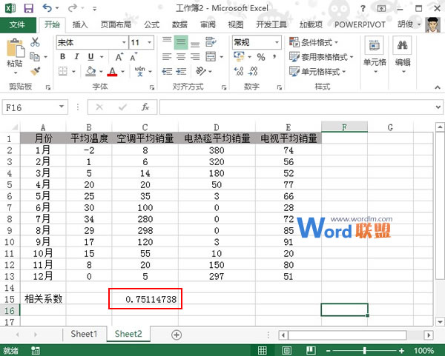Open the number format dropdown 常规
445x356 pixels.
tap(277, 42)
